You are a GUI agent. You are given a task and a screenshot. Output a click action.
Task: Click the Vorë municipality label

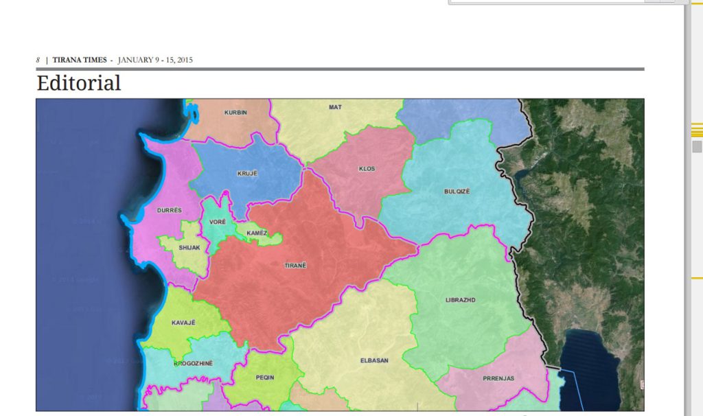click(x=218, y=222)
